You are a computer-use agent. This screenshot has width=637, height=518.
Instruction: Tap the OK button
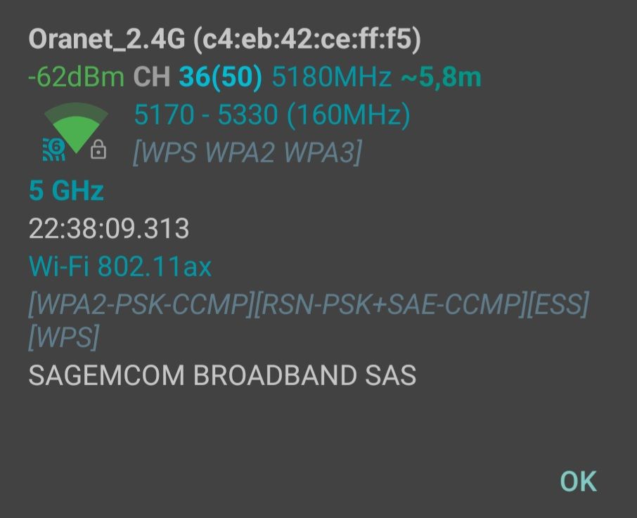click(x=578, y=481)
